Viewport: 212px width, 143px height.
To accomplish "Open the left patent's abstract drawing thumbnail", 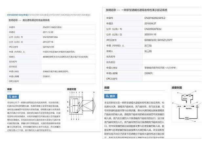I will click(82, 106).
